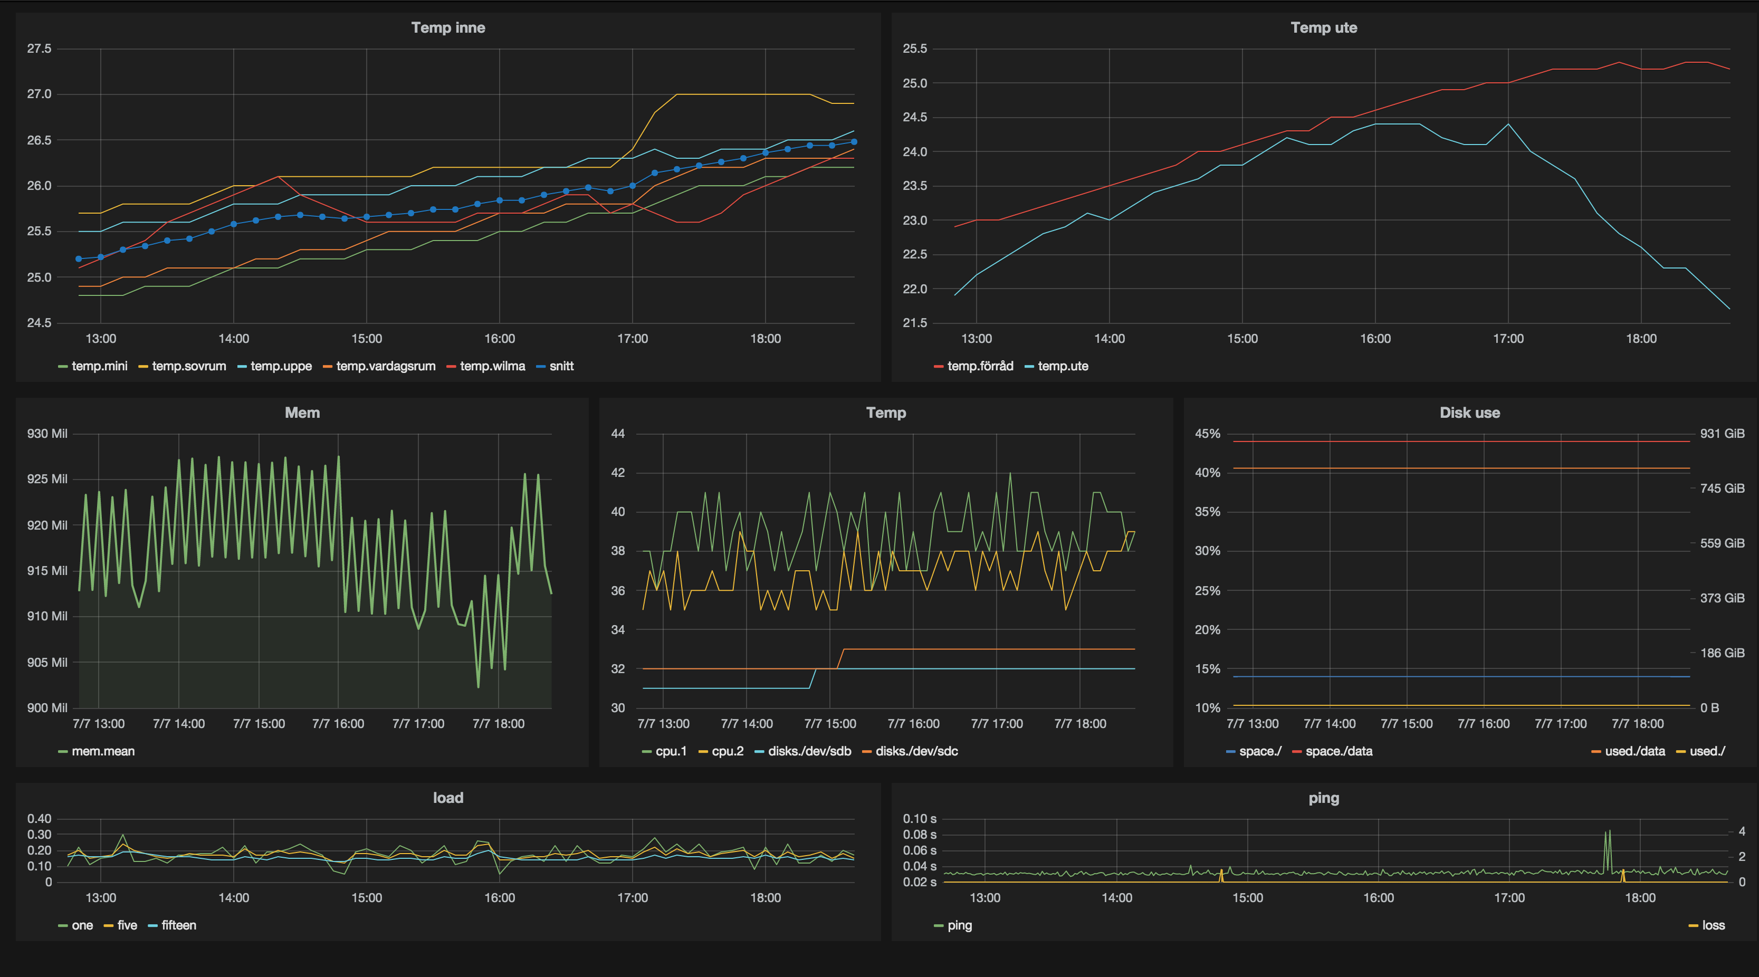Screen dimensions: 1759x977
Task: Click red color swatch beside temp.förråd
Action: (938, 367)
